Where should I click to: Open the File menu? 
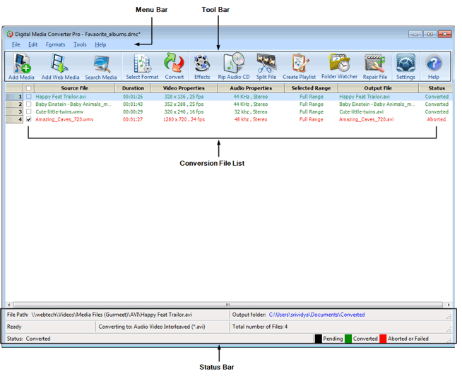(16, 44)
